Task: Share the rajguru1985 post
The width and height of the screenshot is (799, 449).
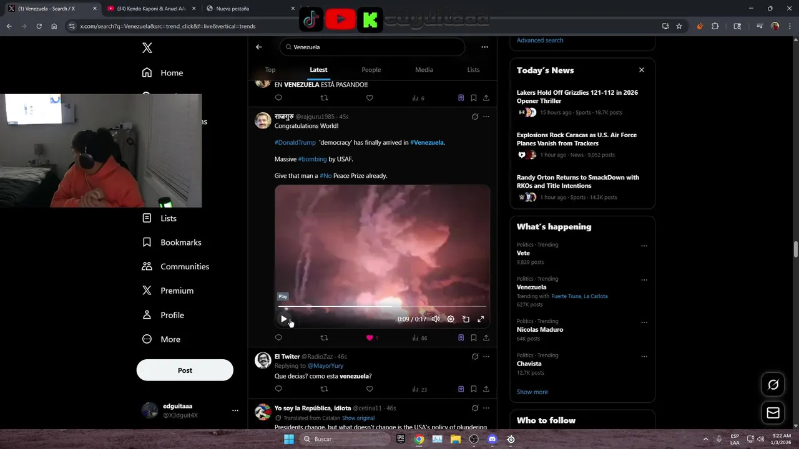Action: click(486, 337)
